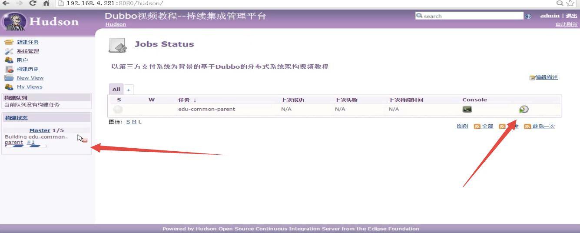Click the grey status ball for edu-common-parent
This screenshot has width=580, height=233.
tap(118, 110)
